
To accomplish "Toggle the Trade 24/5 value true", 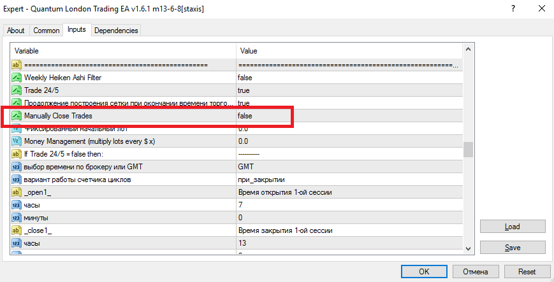I will point(349,90).
